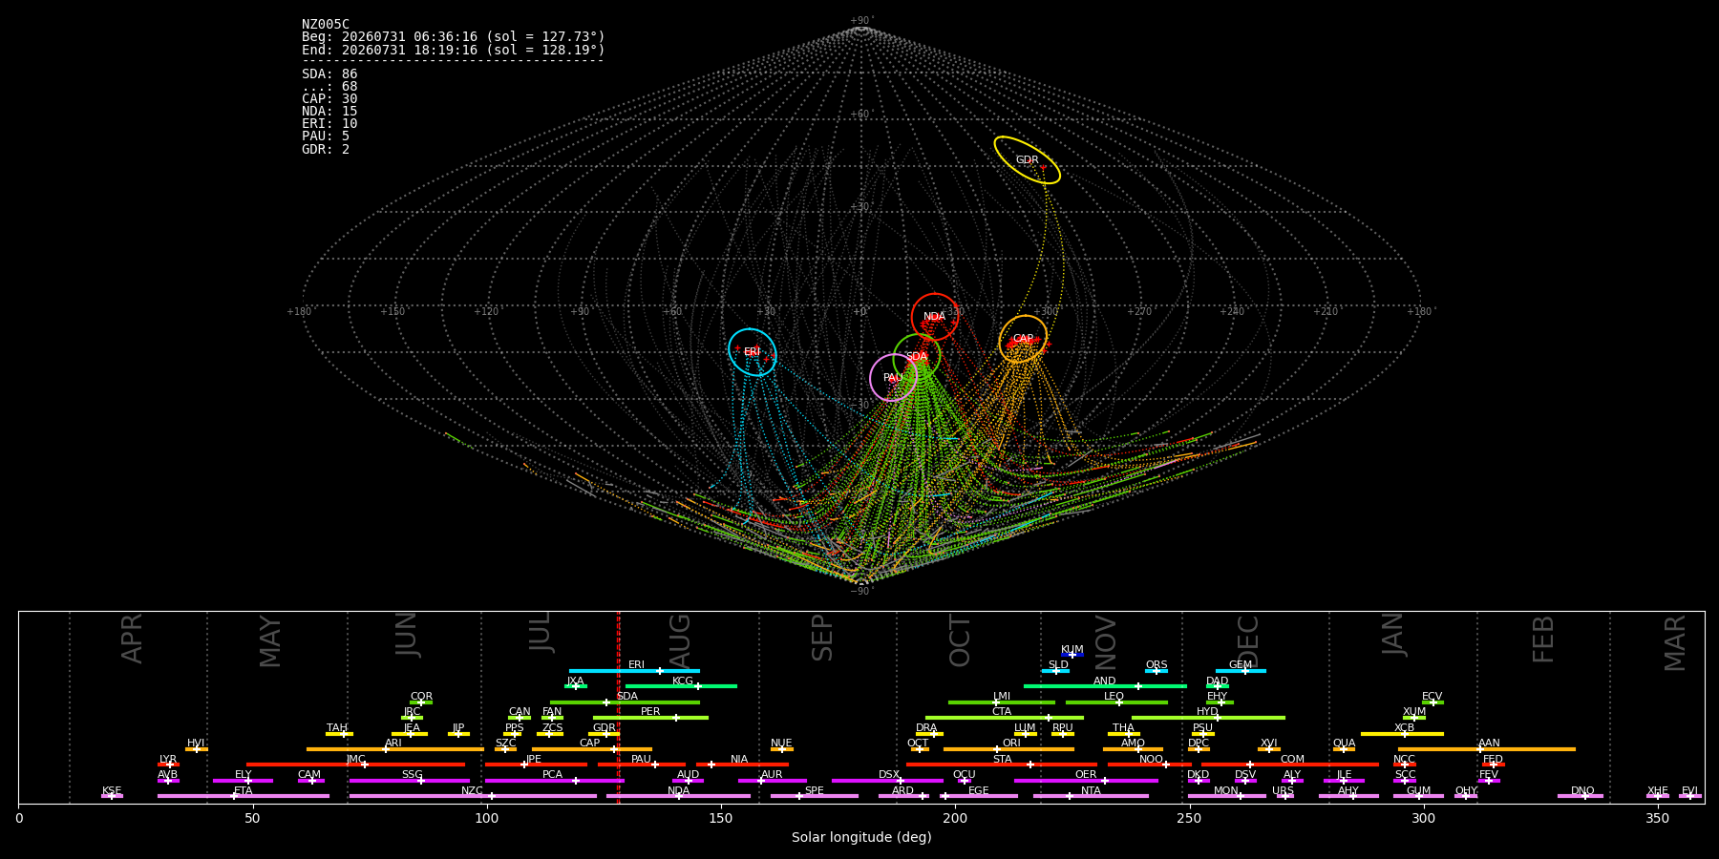Select the AAN shower bar
Screen dimensions: 1719x859
(1487, 749)
